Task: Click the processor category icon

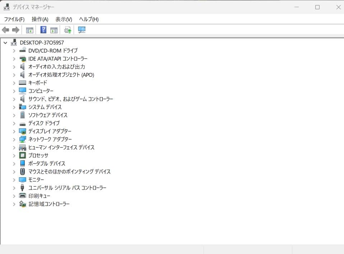Action: [22, 155]
